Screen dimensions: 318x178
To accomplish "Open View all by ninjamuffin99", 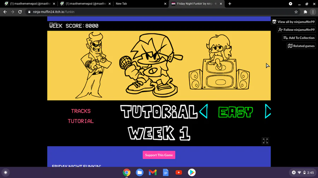I will [294, 21].
